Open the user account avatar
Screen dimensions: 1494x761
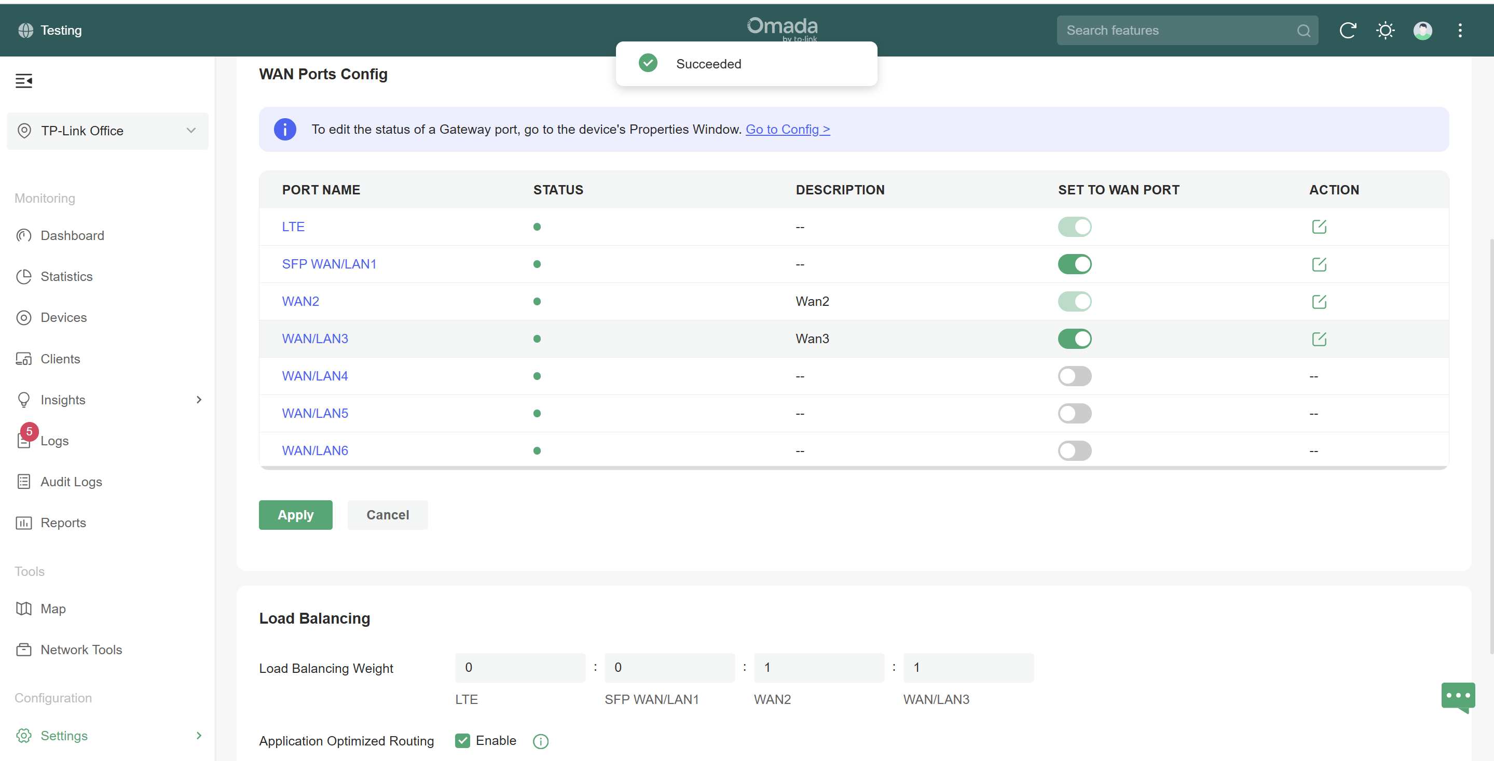tap(1422, 30)
